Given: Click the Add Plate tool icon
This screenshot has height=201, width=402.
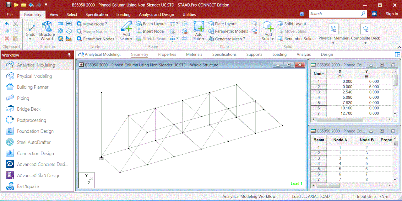Looking at the screenshot, I should point(199,27).
